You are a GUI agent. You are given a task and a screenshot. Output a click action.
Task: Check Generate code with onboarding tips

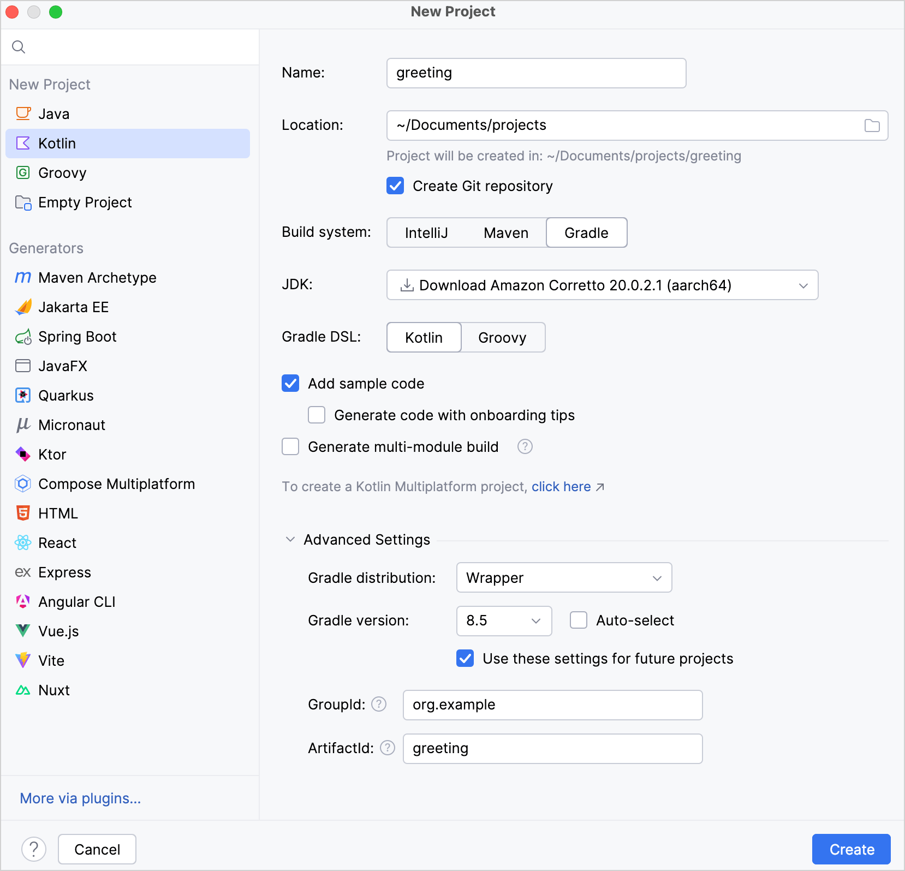pos(317,415)
